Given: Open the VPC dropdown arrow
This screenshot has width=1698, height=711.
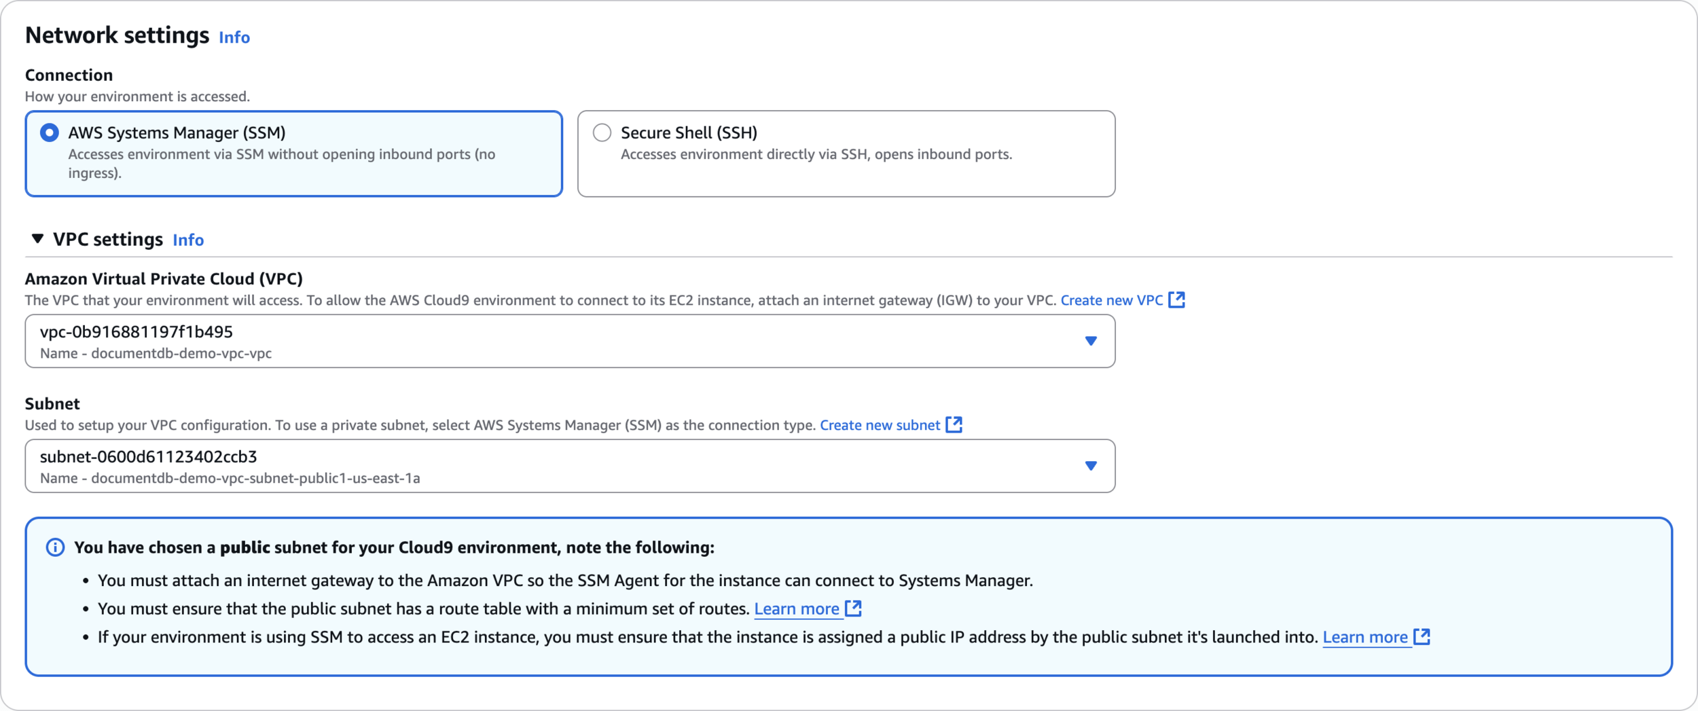Looking at the screenshot, I should [x=1091, y=341].
